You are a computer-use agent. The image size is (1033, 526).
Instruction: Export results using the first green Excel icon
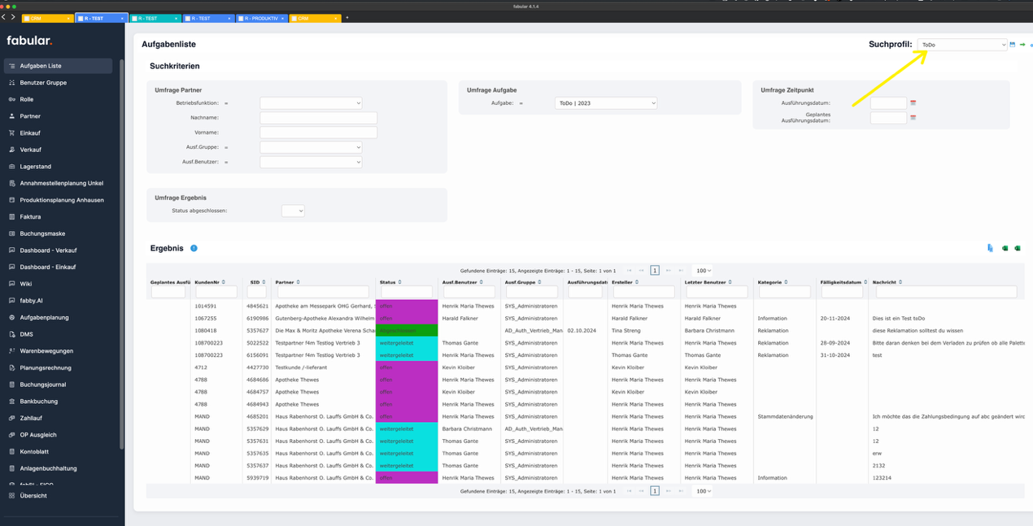click(x=1005, y=248)
